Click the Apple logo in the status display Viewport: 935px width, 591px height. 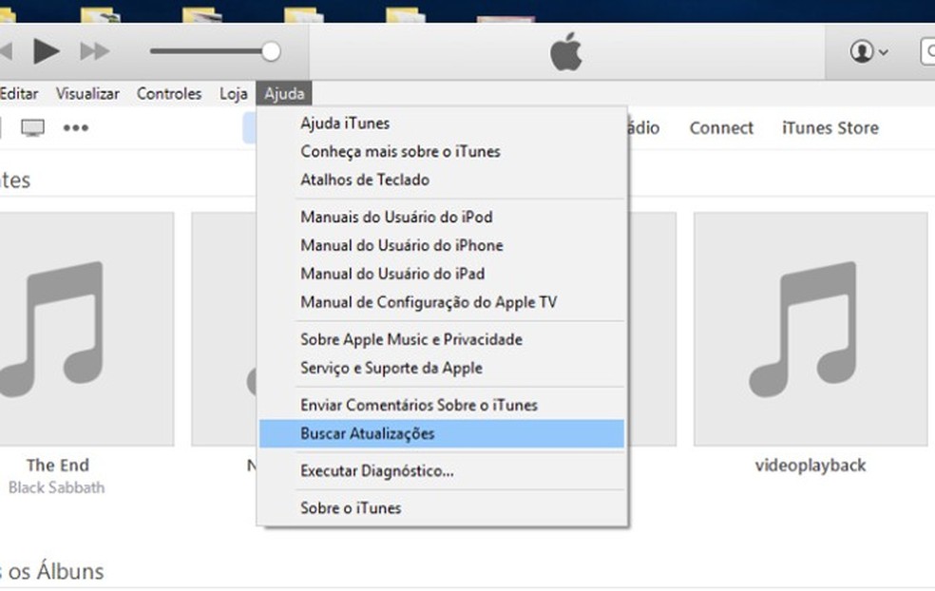[x=564, y=53]
